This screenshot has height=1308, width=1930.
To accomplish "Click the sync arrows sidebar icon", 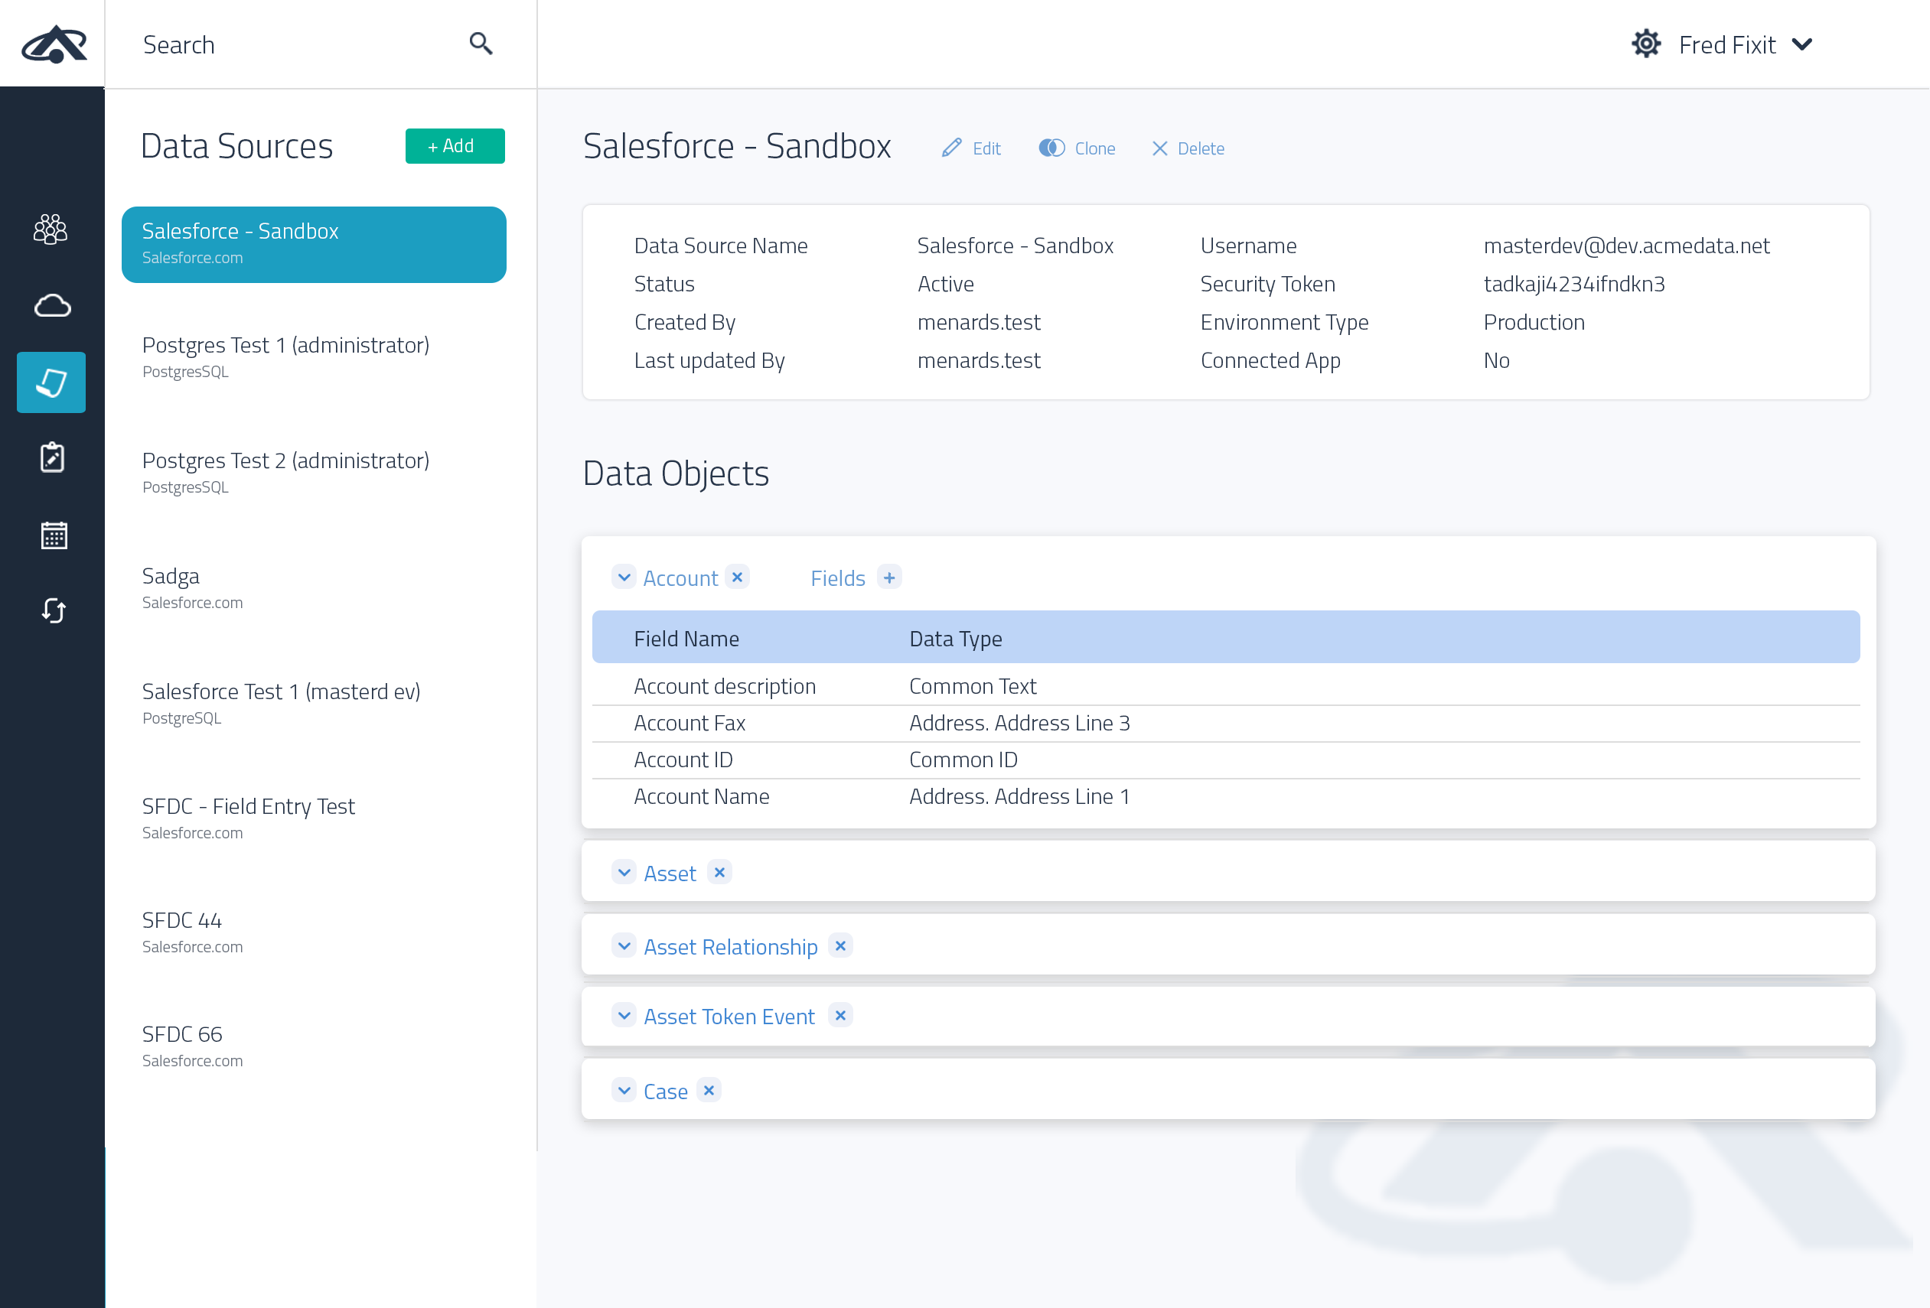I will click(x=53, y=611).
